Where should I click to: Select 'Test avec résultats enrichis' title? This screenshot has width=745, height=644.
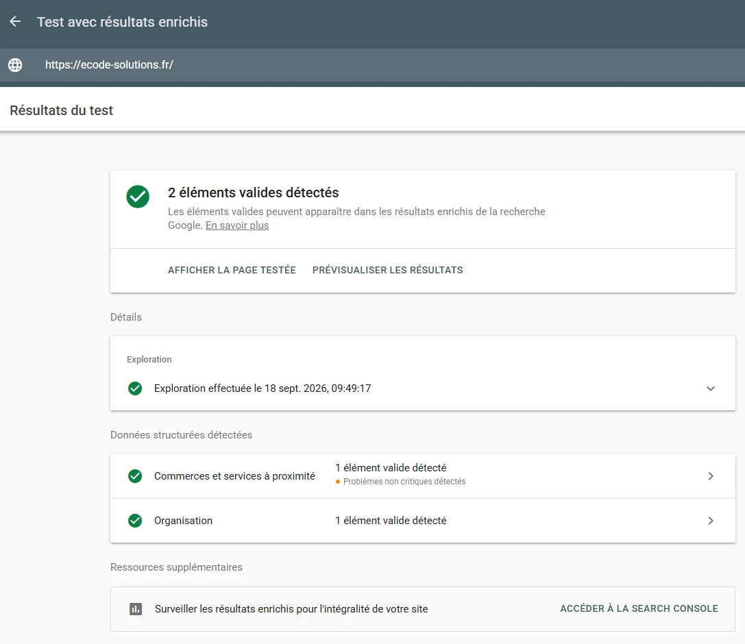[123, 22]
